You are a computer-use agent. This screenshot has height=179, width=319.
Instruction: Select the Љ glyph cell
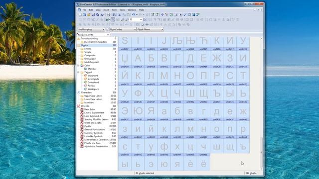coord(177,42)
